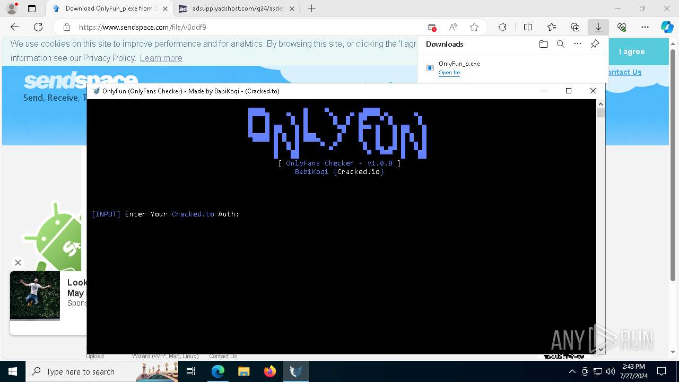Activate the Read aloud icon
This screenshot has width=679, height=382.
click(453, 27)
